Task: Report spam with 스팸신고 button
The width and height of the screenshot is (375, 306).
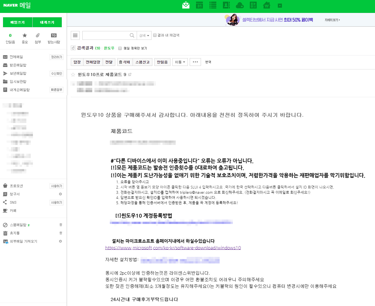Action: (x=142, y=62)
